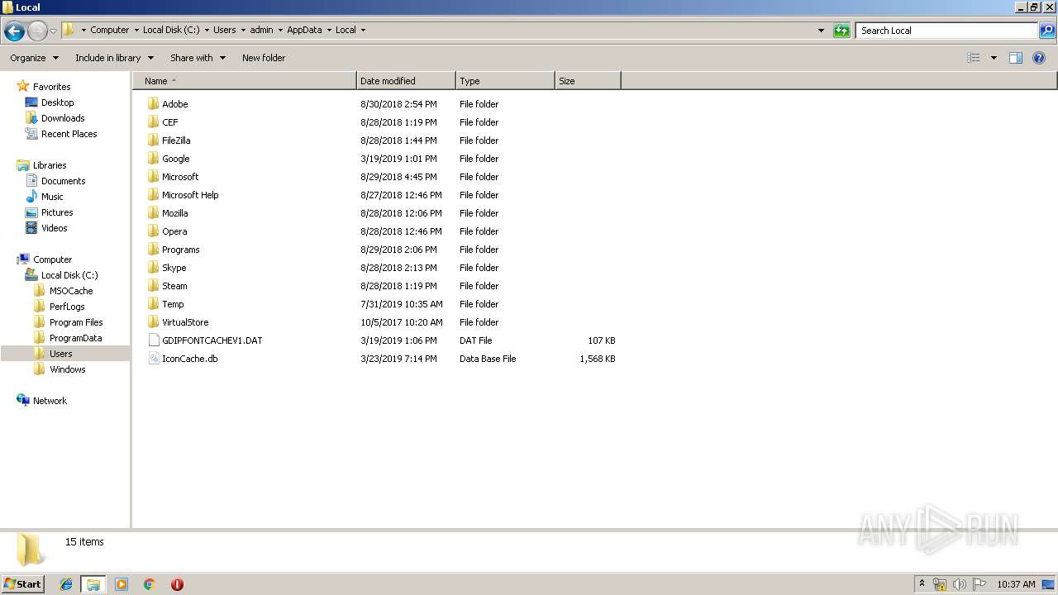
Task: Click the volume speaker tray icon
Action: (960, 584)
